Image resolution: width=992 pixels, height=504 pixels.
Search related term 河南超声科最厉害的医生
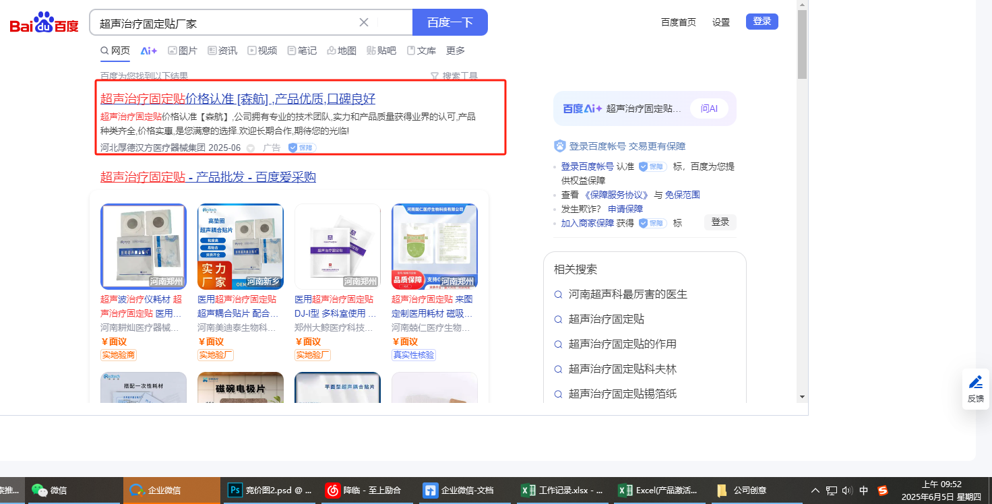click(x=628, y=294)
